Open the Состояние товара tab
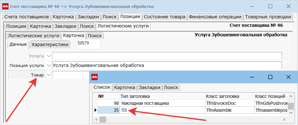The image size is (298, 125). (x=164, y=17)
